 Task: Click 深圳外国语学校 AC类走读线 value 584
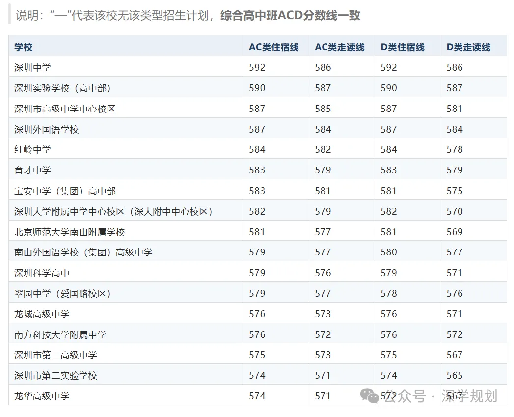(323, 130)
